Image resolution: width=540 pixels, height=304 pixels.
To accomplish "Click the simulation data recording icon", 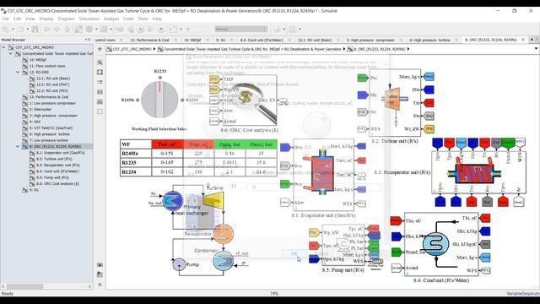I will point(173,30).
